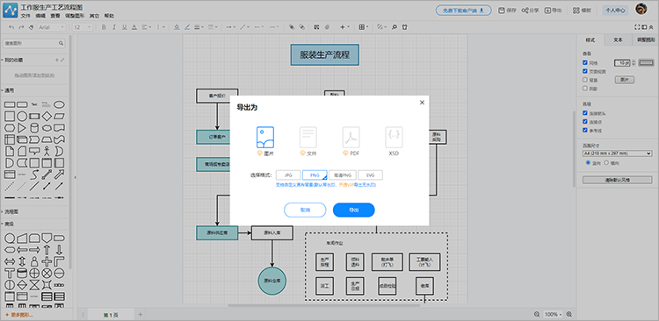659x321 pixels.
Task: Choose the SVG format option
Action: click(x=370, y=175)
